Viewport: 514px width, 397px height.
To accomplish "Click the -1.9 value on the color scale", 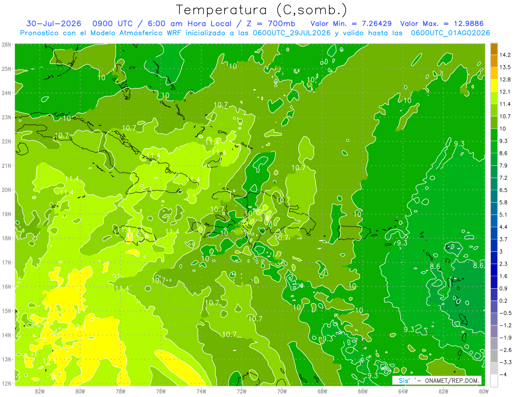I will 505,337.
